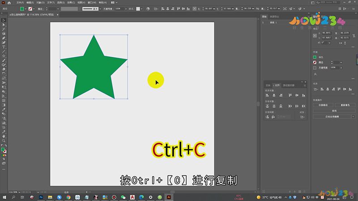Open the 基本 stroke profile dropdown

[x=100, y=9]
